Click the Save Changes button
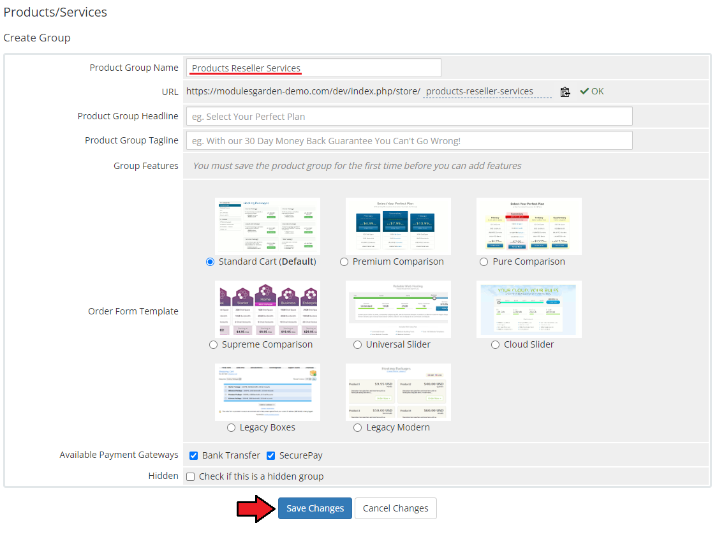Screen dimensions: 717x537 (x=315, y=508)
